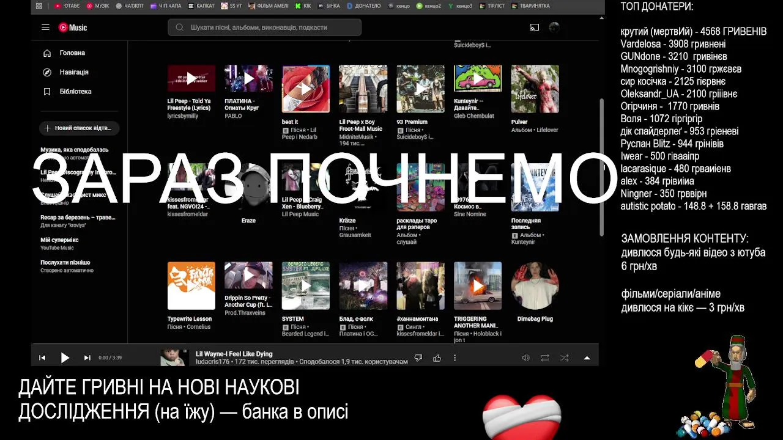Like the Lil Wayne song
The width and height of the screenshot is (783, 440).
(x=437, y=358)
